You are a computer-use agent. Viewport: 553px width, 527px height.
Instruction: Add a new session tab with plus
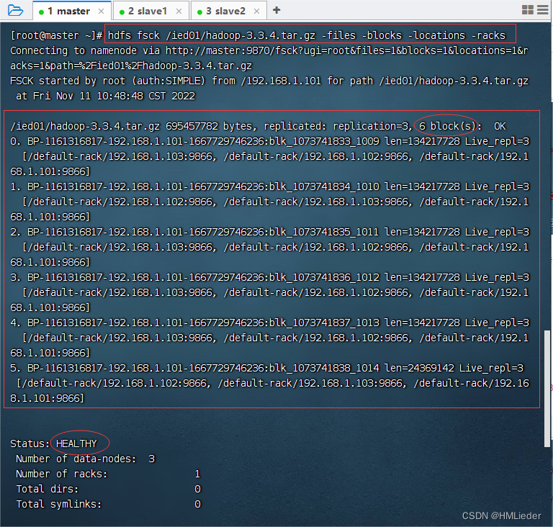click(276, 10)
